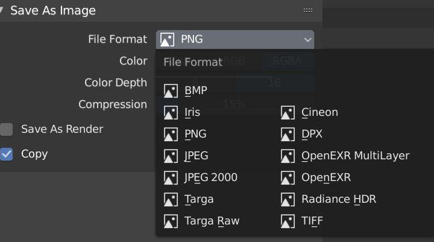Choose OpenEXR MultiLayer format

click(355, 156)
